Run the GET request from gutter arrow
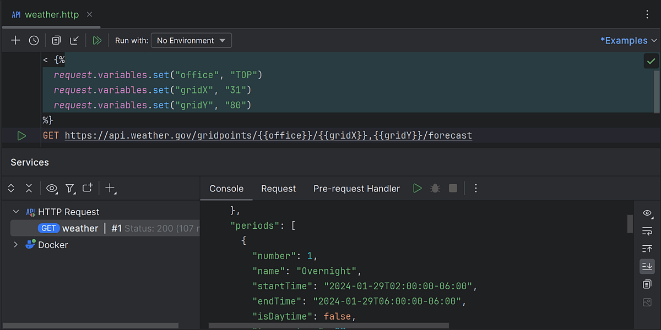661x330 pixels. click(x=21, y=135)
